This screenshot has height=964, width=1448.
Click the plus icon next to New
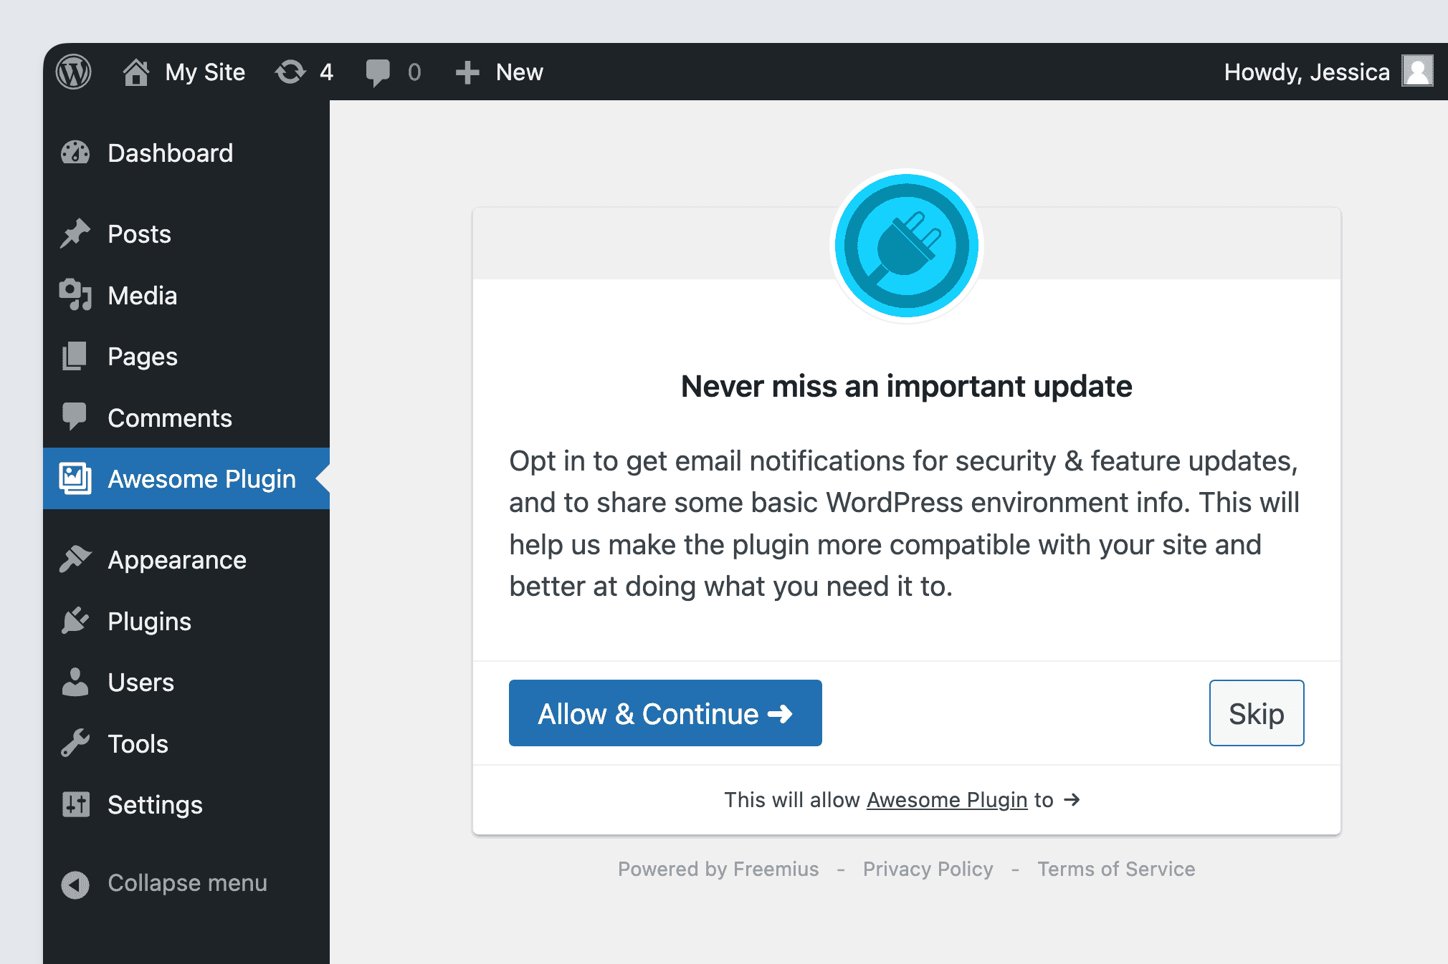(x=467, y=72)
